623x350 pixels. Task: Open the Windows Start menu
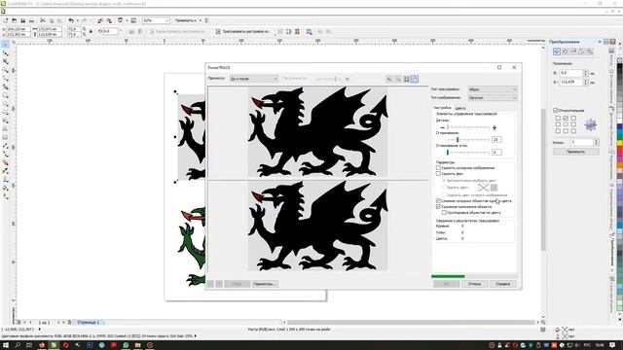(x=6, y=345)
